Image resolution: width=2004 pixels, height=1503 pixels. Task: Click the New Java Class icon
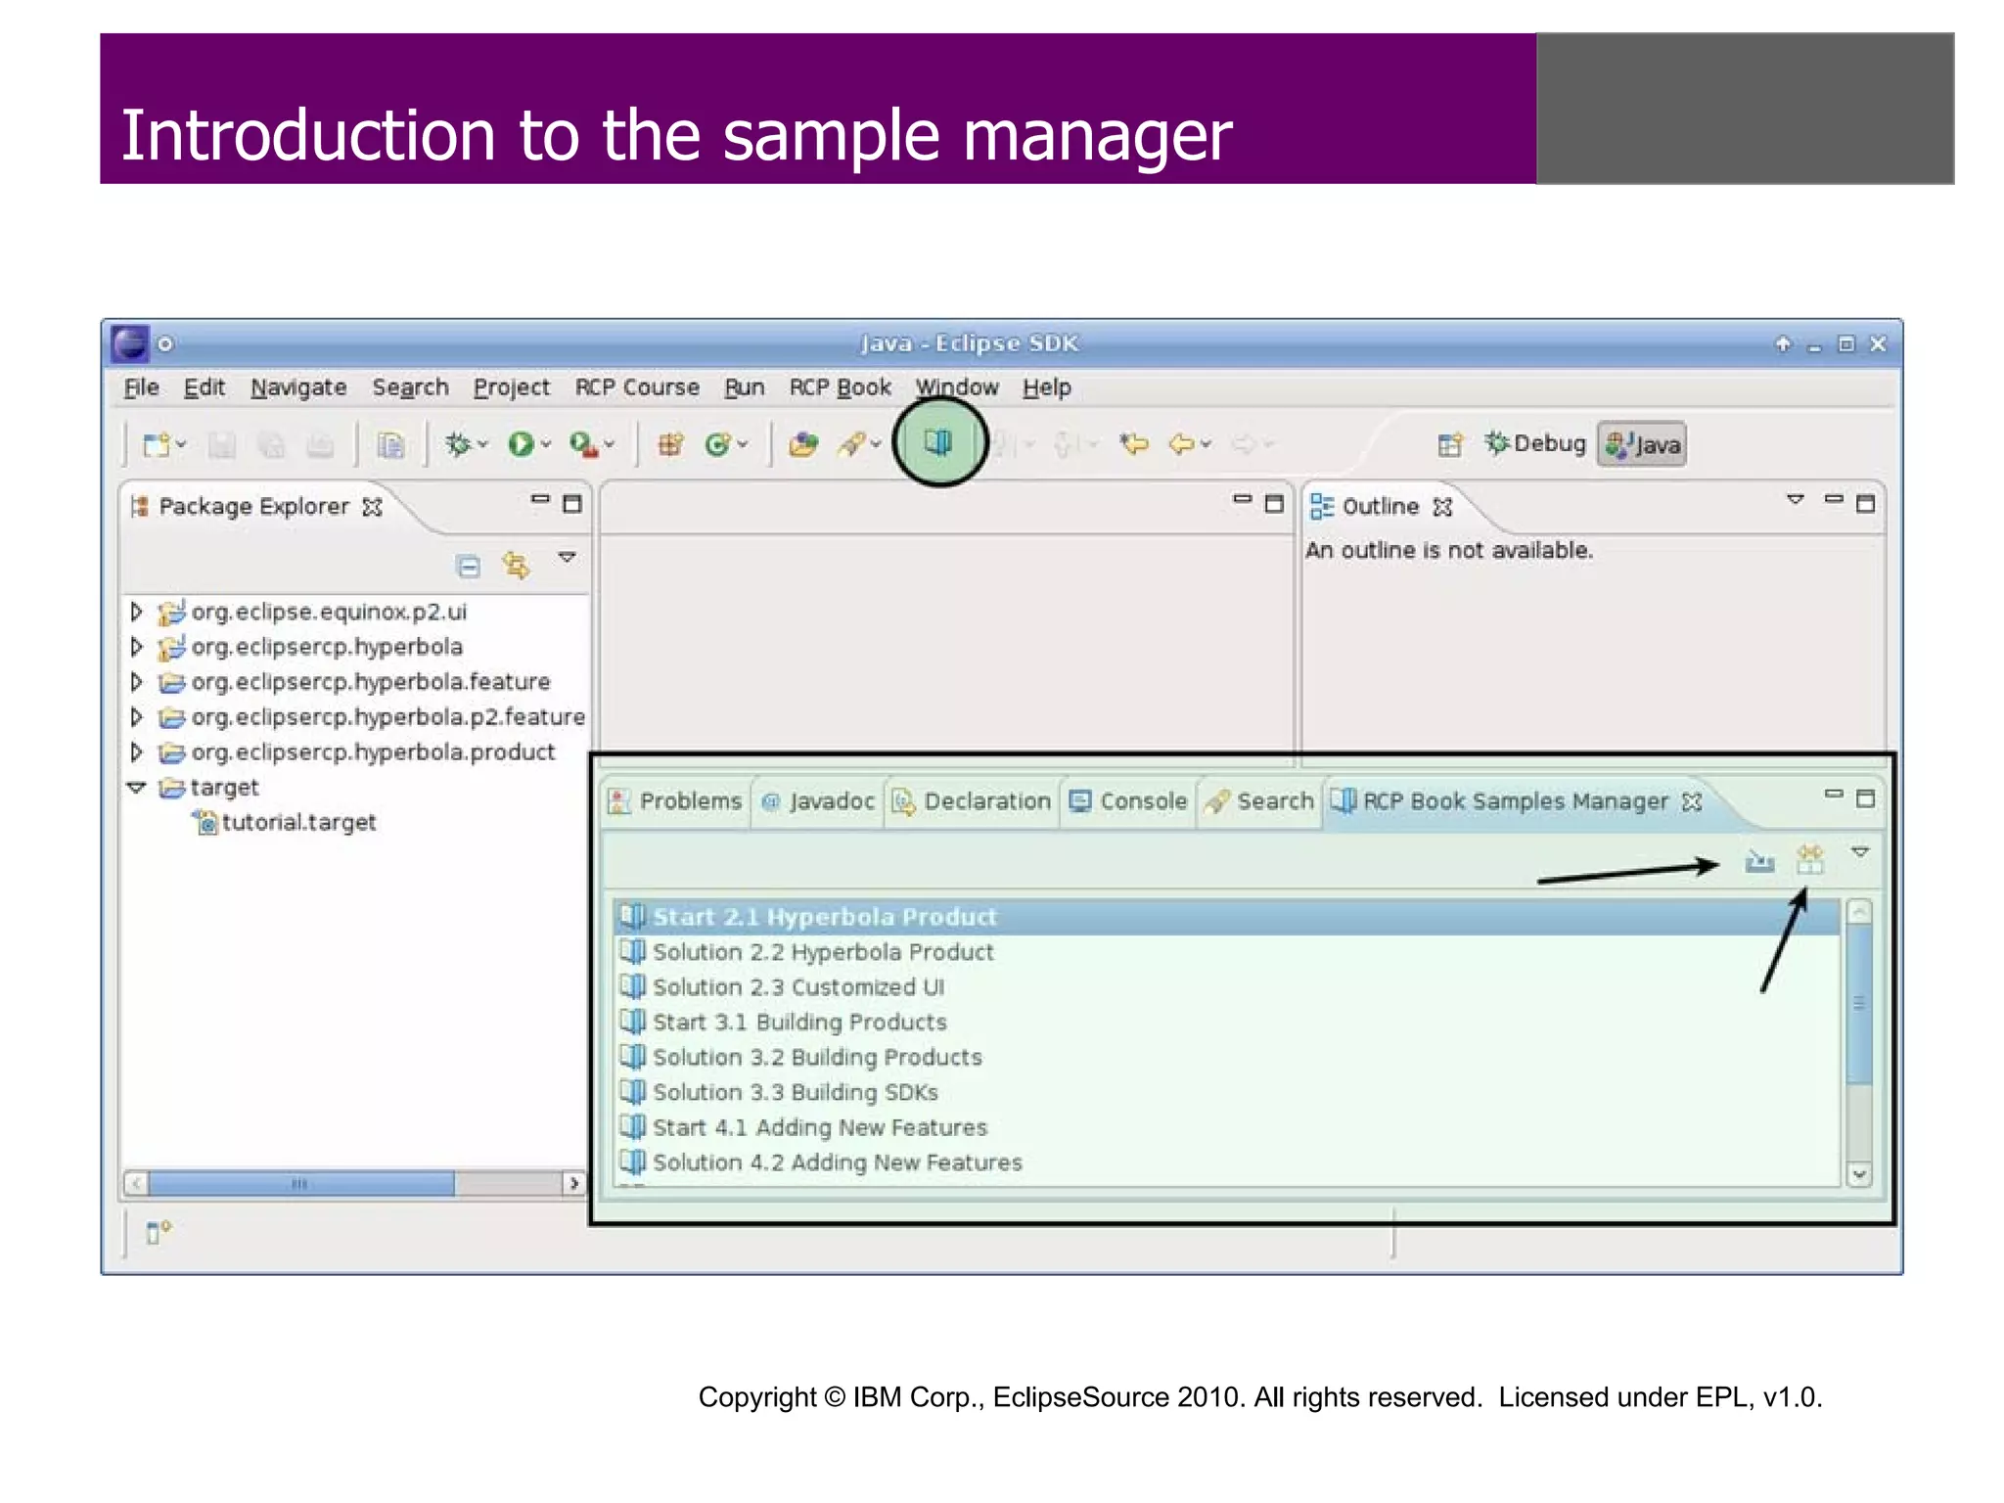click(x=717, y=445)
